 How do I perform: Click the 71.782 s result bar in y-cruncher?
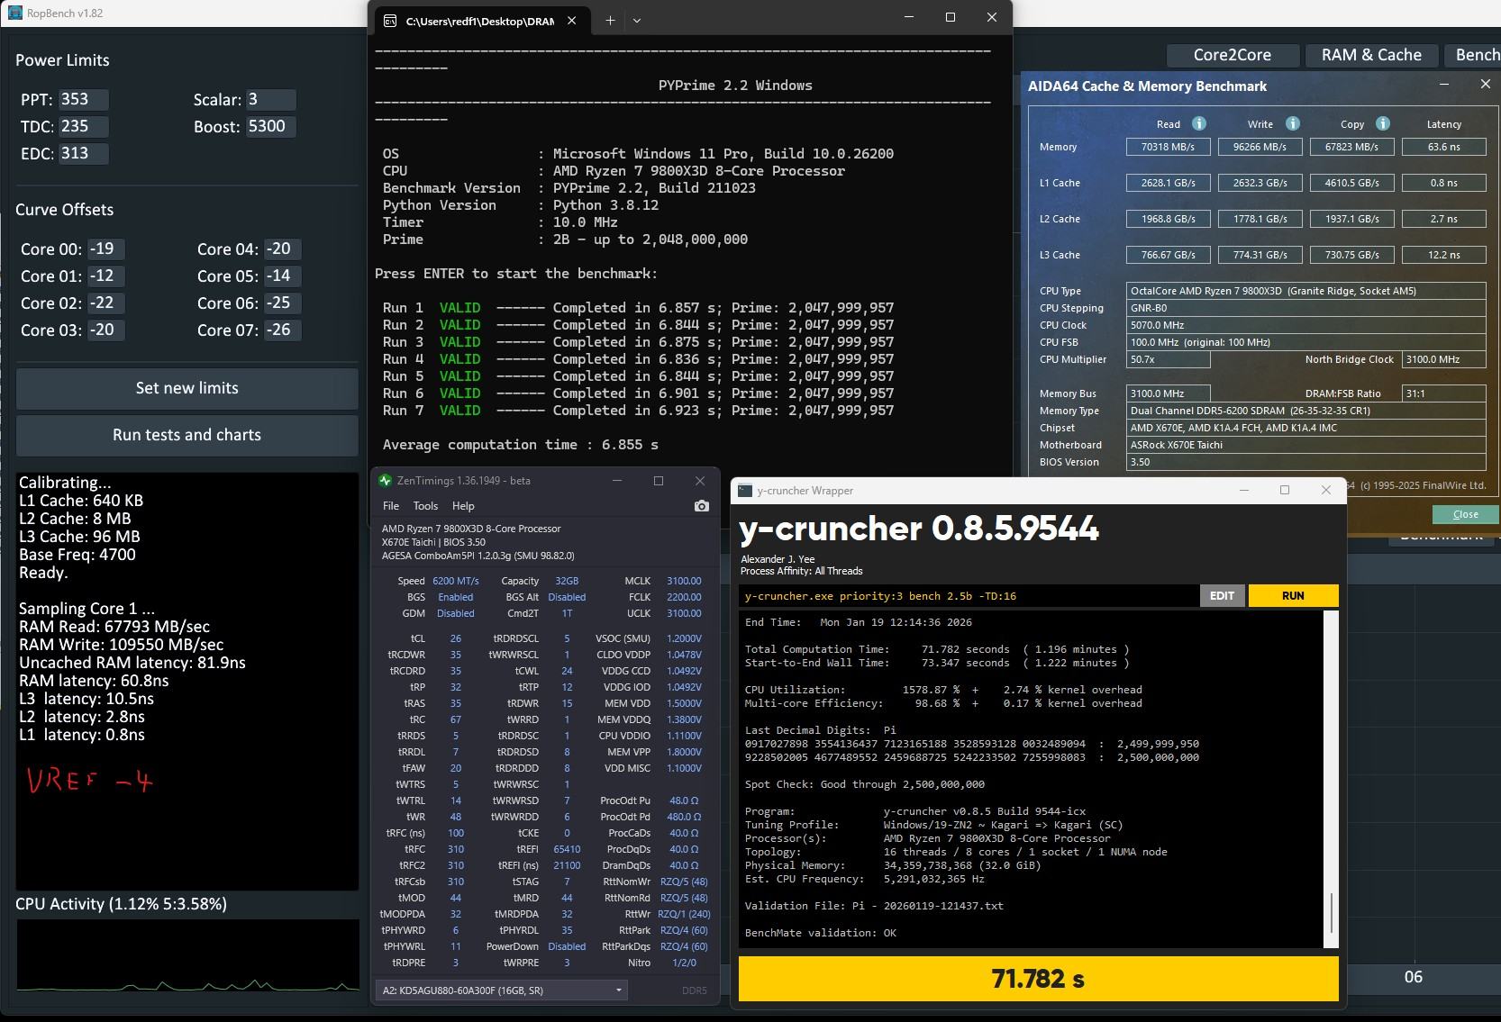click(1038, 979)
